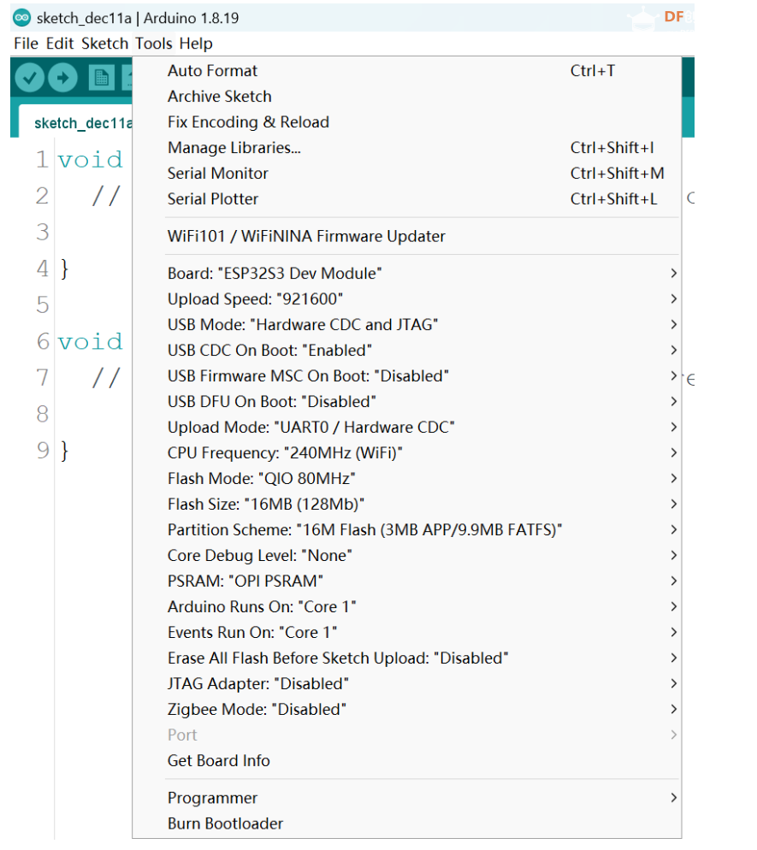Expand USB Mode "Hardware CDC and JTAG" submenu

(x=406, y=325)
